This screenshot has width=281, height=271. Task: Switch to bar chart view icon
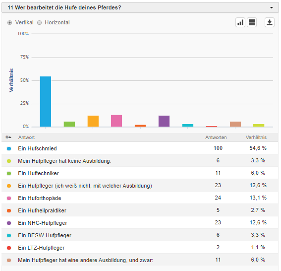coord(240,22)
